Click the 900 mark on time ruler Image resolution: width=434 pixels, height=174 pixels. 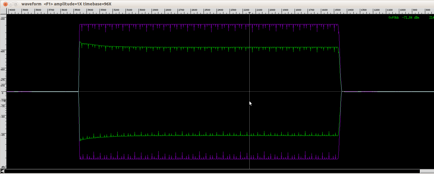[x=415, y=10]
